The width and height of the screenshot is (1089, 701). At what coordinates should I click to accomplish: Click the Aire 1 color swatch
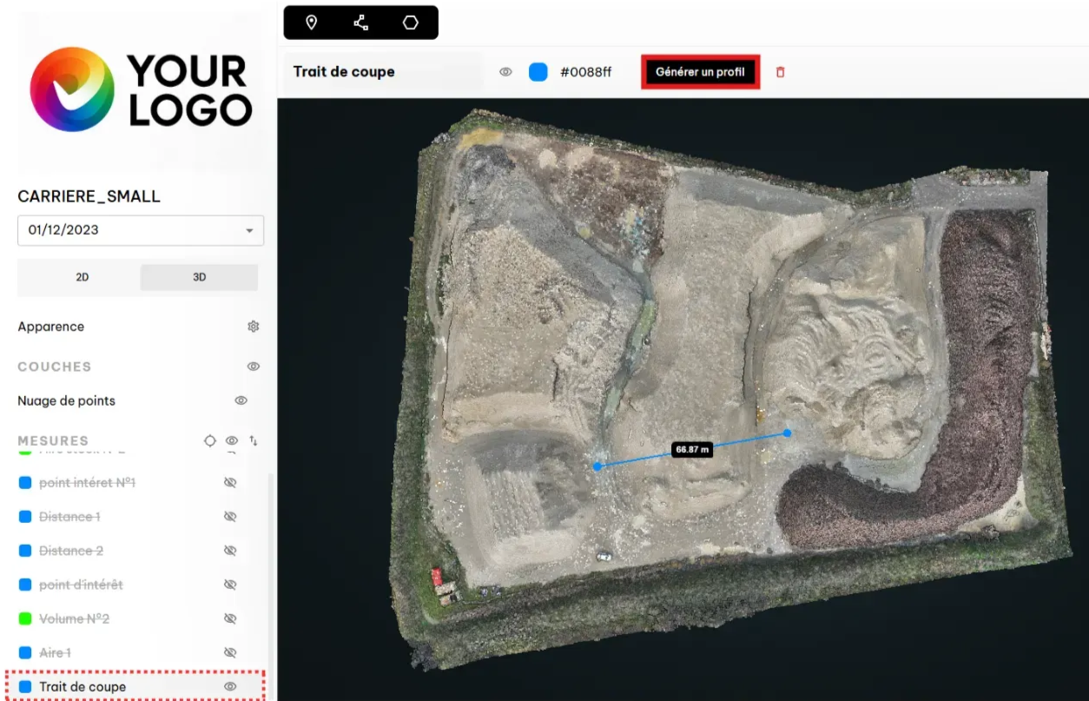coord(25,652)
